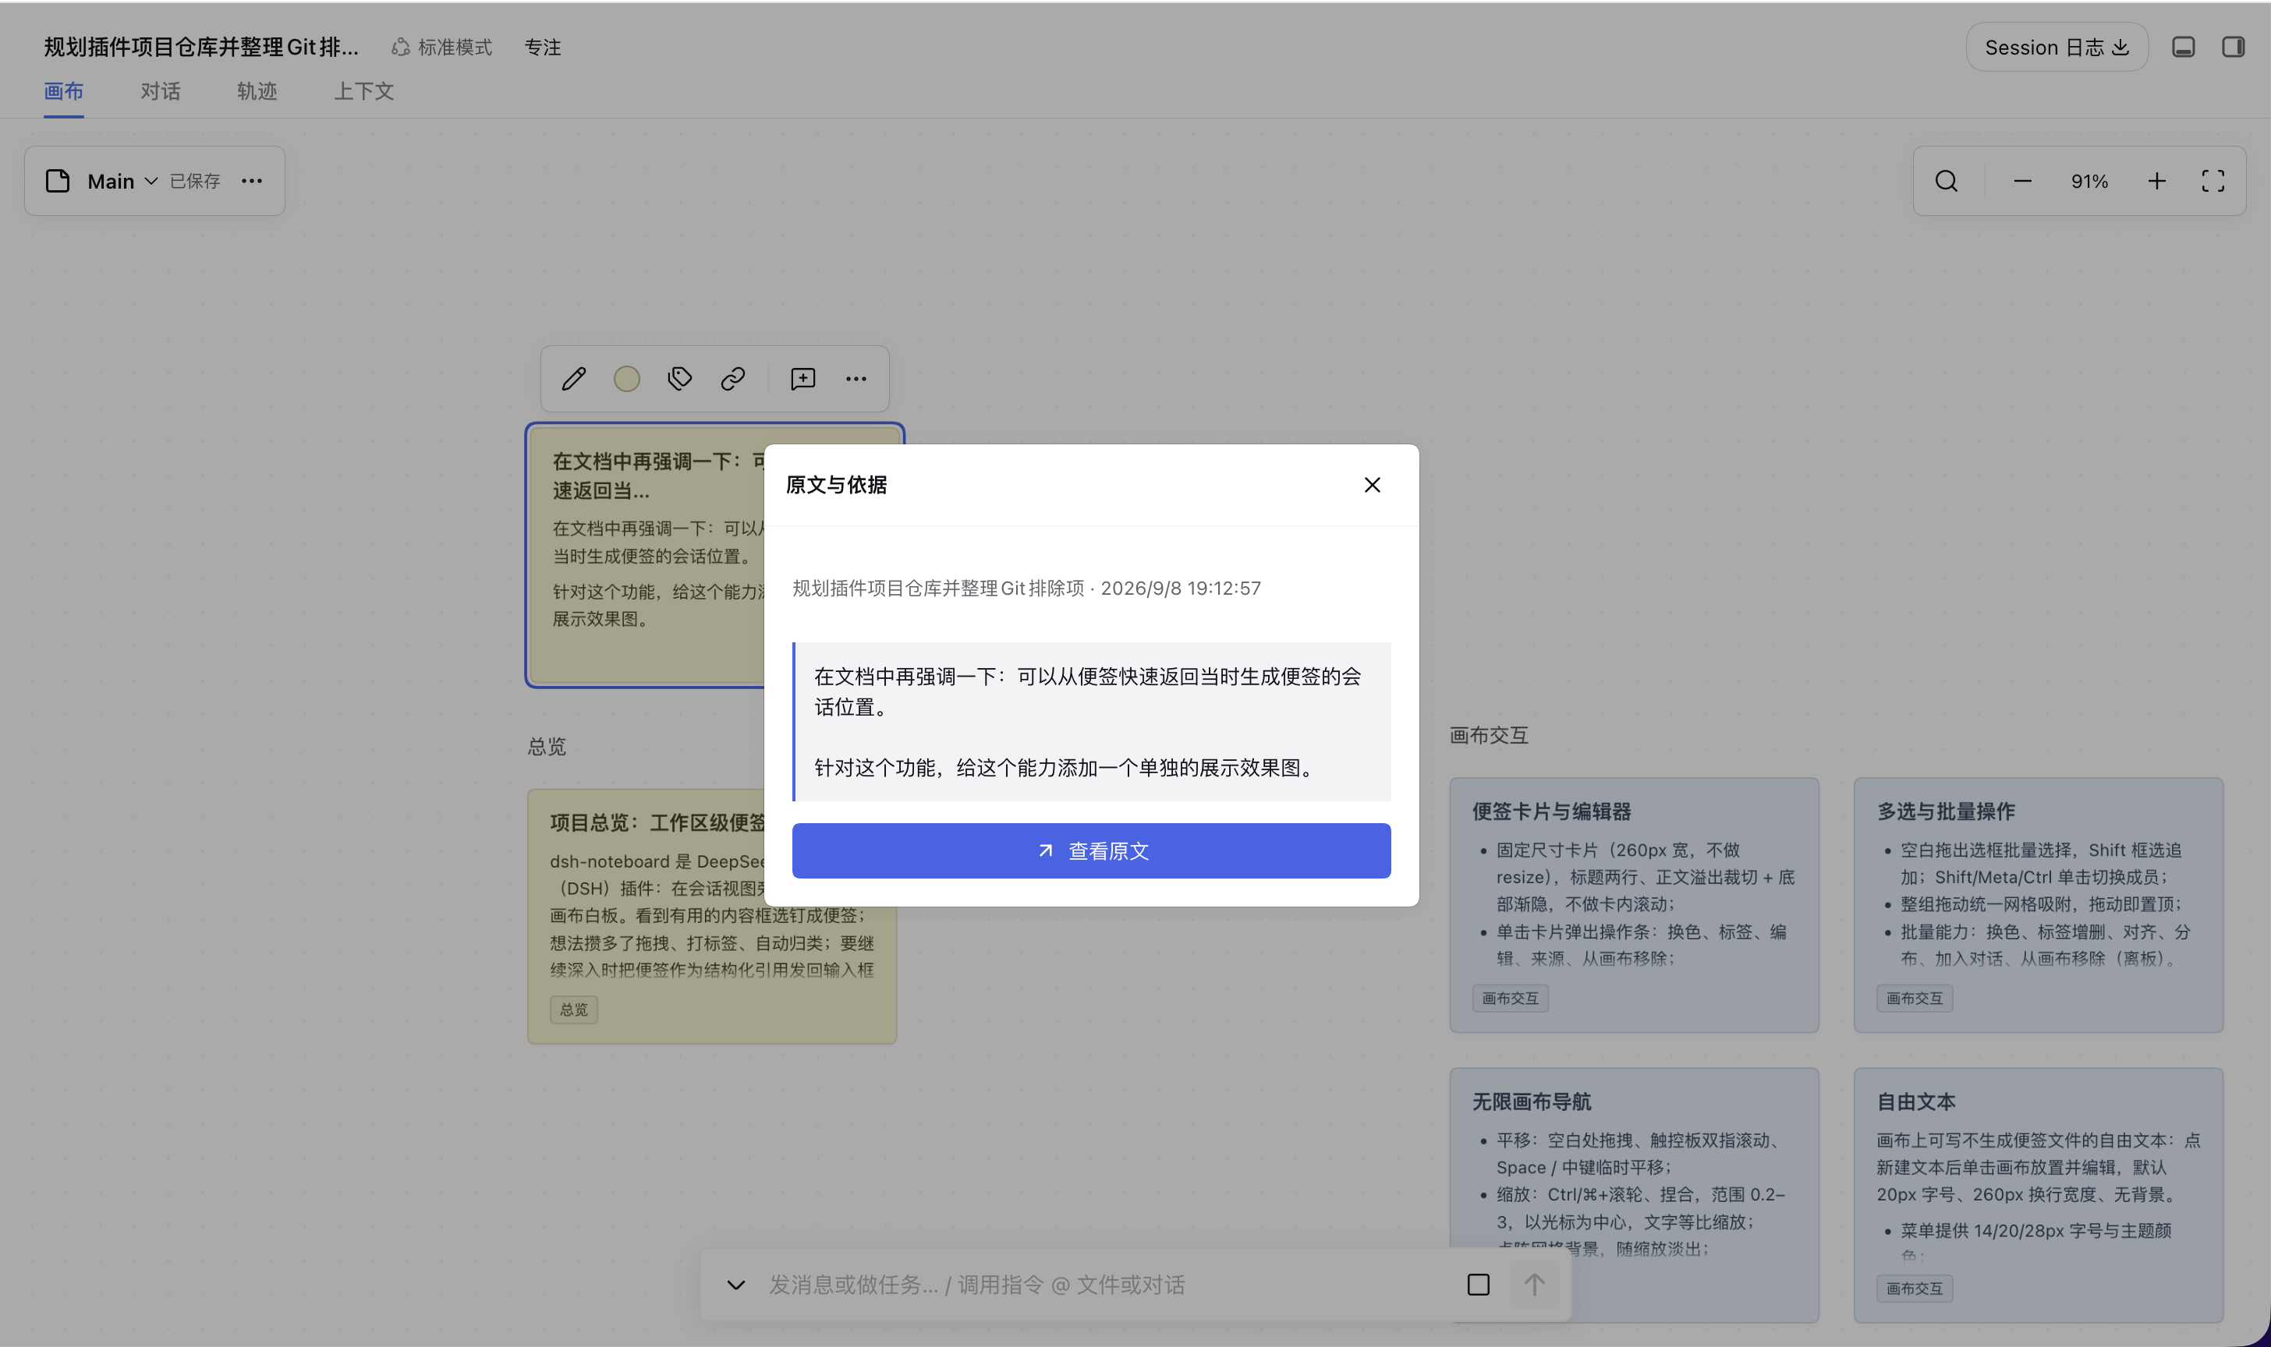The image size is (2271, 1347).
Task: Download the Session 日志
Action: pyautogui.click(x=2057, y=48)
